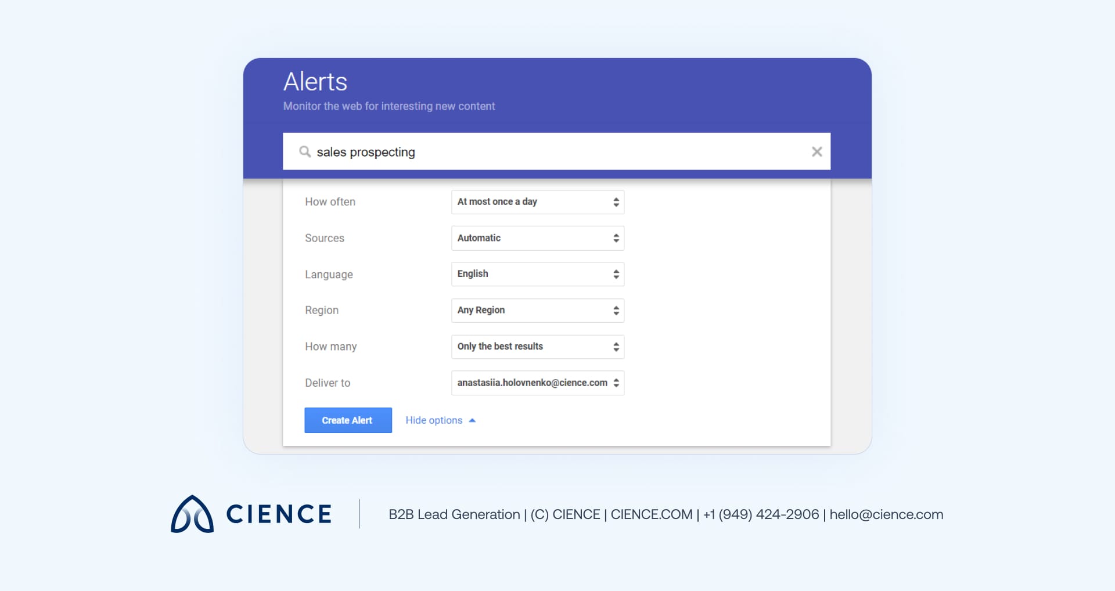Open the Only the best results dropdown
Viewport: 1115px width, 591px height.
pyautogui.click(x=537, y=347)
